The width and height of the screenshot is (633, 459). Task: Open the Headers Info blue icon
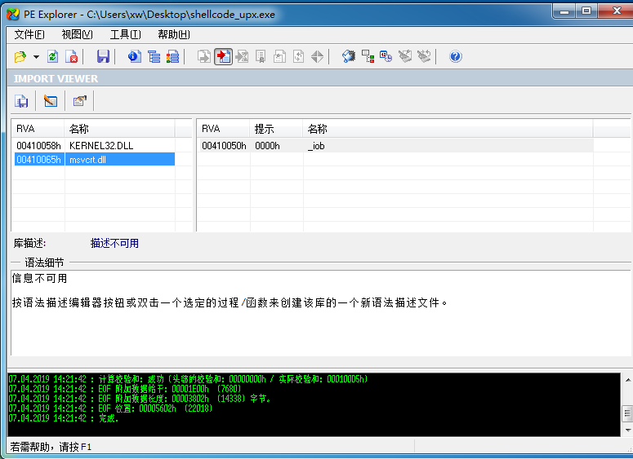tap(135, 57)
